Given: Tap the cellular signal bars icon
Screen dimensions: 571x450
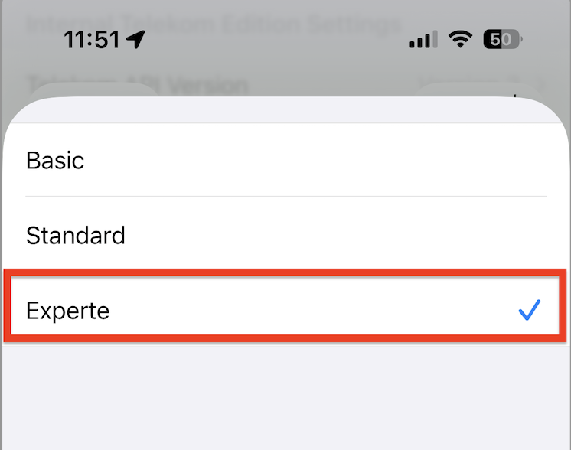Looking at the screenshot, I should (423, 39).
